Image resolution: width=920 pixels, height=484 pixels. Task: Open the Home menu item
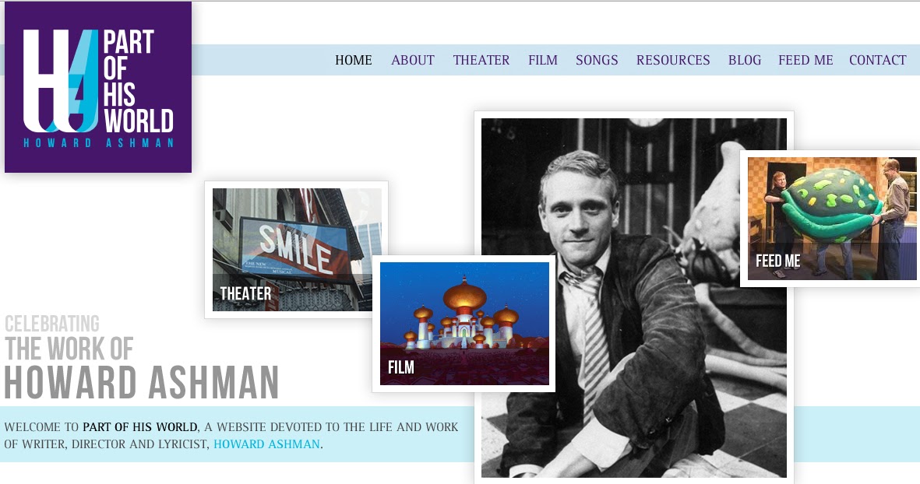click(x=353, y=60)
